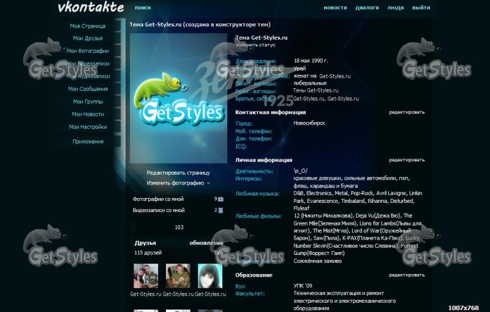Open the large GetStyles profile photo
Image resolution: width=490 pixels, height=312 pixels.
(x=178, y=98)
